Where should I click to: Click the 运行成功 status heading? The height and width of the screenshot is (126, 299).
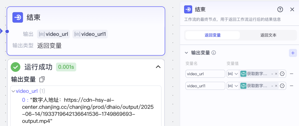[38, 67]
